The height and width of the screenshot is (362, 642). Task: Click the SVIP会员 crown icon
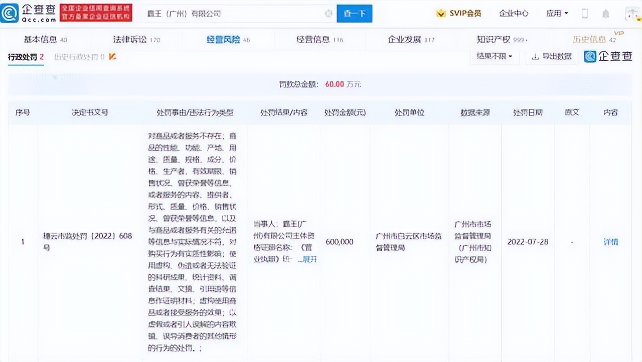(441, 14)
